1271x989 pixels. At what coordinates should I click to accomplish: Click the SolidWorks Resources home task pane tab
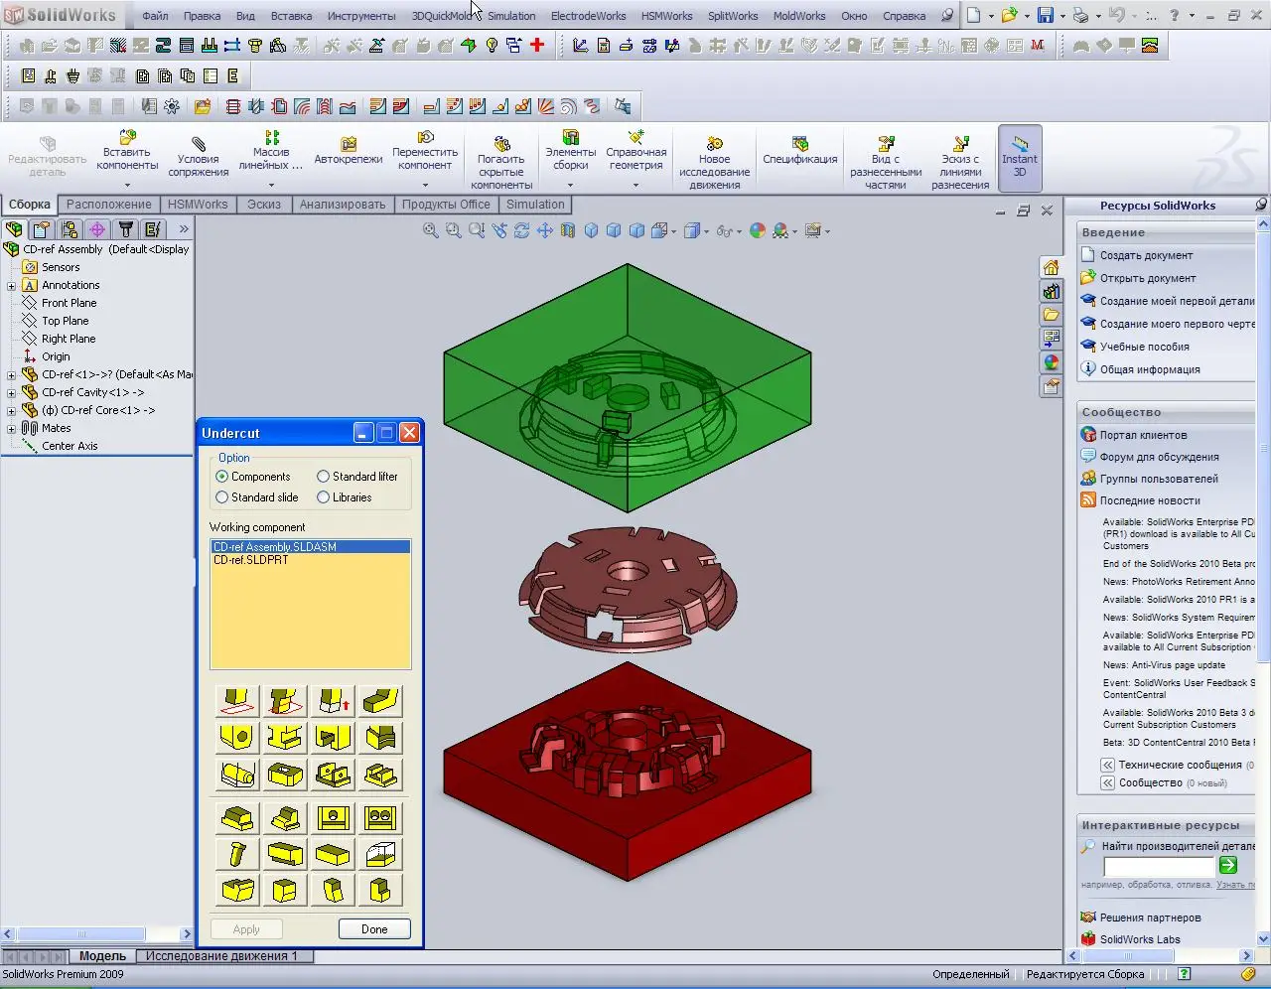coord(1051,267)
